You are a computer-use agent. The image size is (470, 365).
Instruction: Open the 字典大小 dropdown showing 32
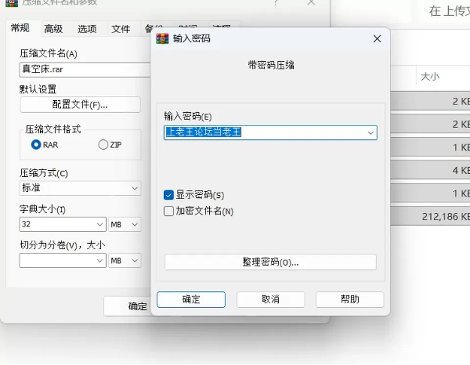click(63, 225)
